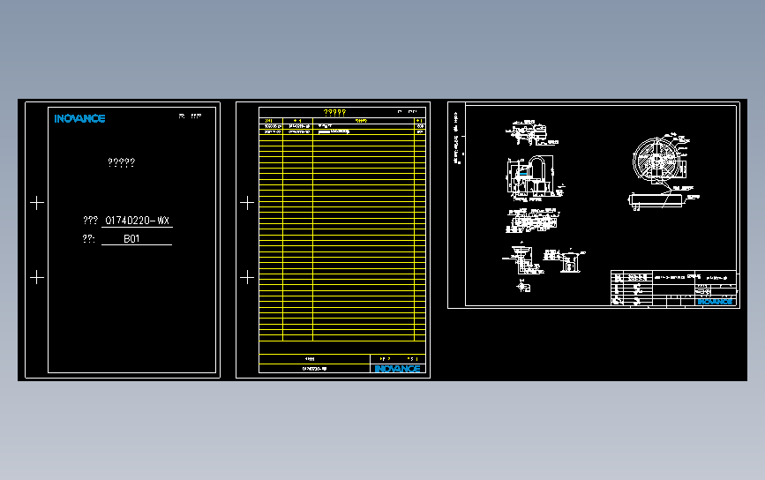Pick the funnel-shaped detail view at lower left
The image size is (765, 480).
click(x=521, y=259)
